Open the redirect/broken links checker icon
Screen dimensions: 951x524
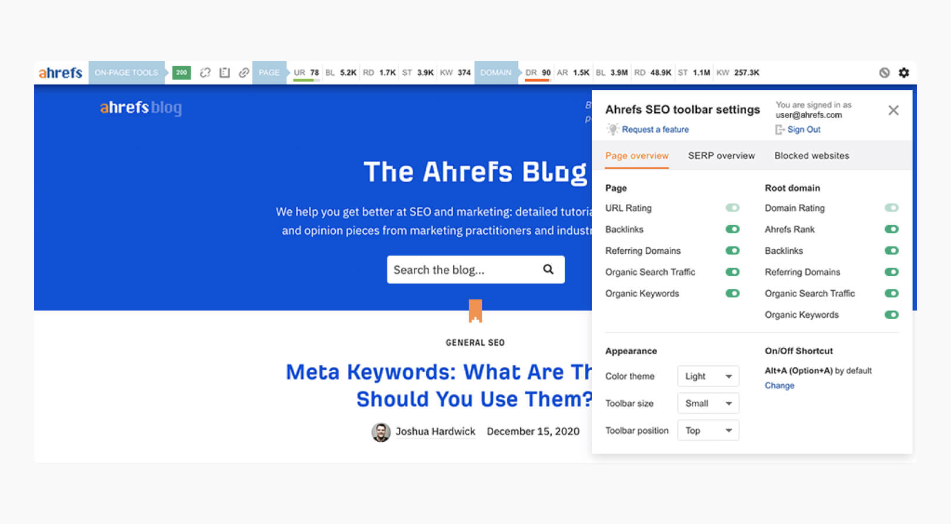pyautogui.click(x=205, y=73)
